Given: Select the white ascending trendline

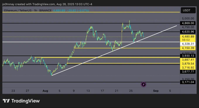Looking at the screenshot, I should [114, 51].
